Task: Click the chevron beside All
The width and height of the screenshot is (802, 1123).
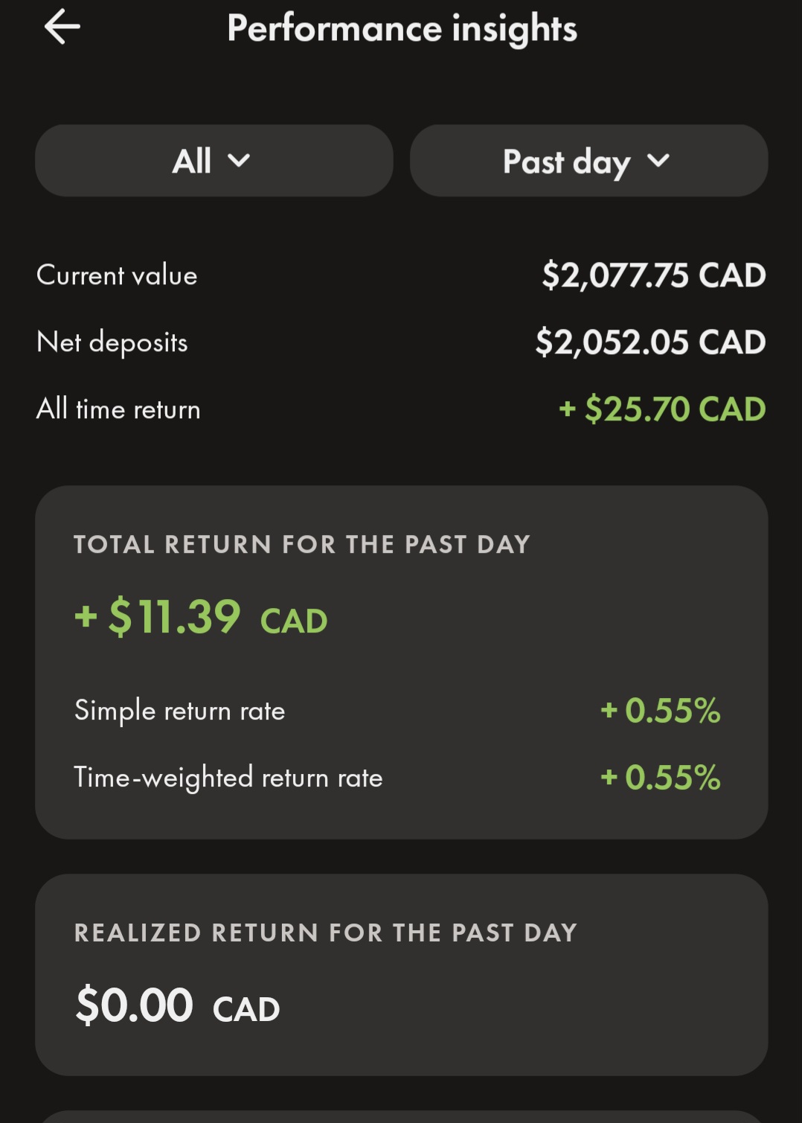Action: pyautogui.click(x=239, y=161)
